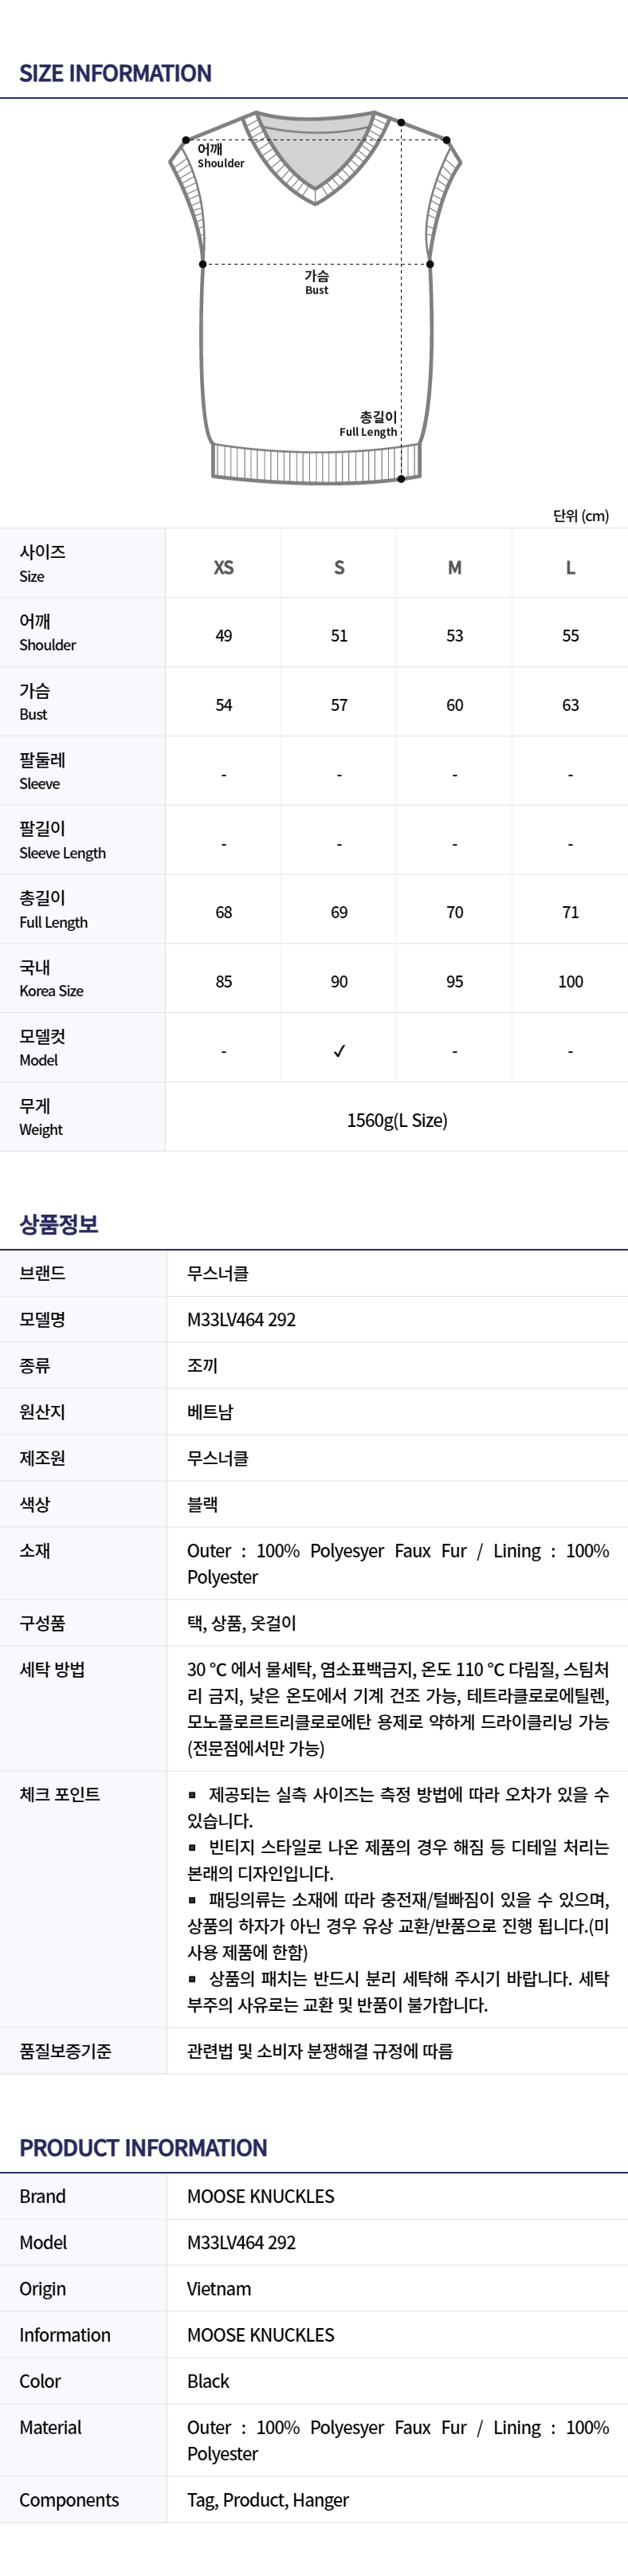628x2576 pixels.
Task: Click the 1560g(L Size) weight value
Action: 397,1120
